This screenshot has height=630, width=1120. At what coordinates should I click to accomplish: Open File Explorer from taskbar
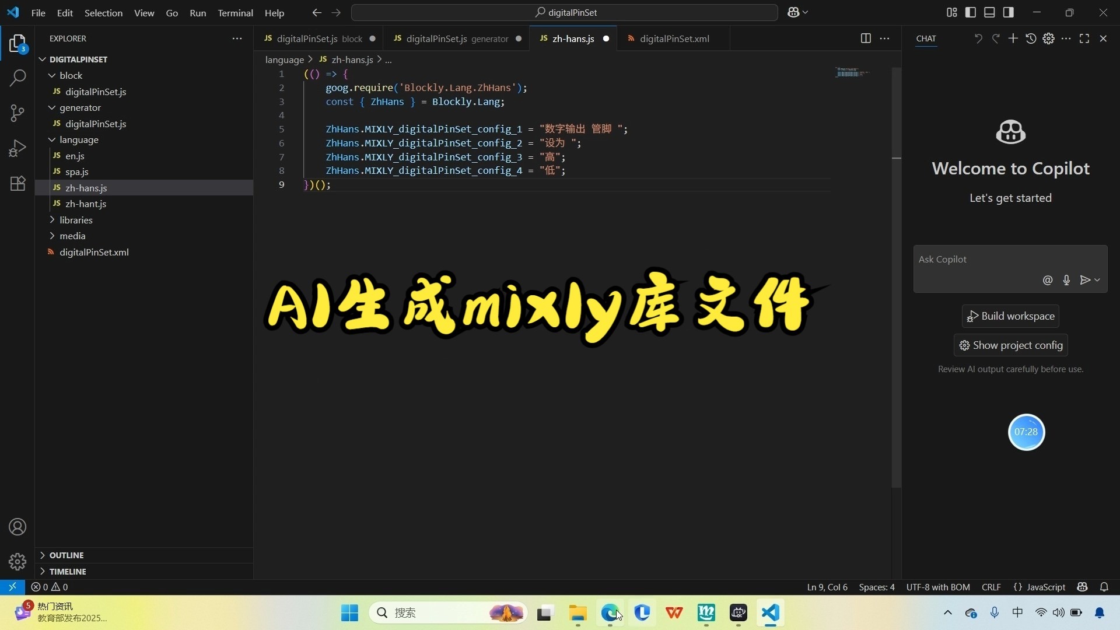[x=577, y=612]
